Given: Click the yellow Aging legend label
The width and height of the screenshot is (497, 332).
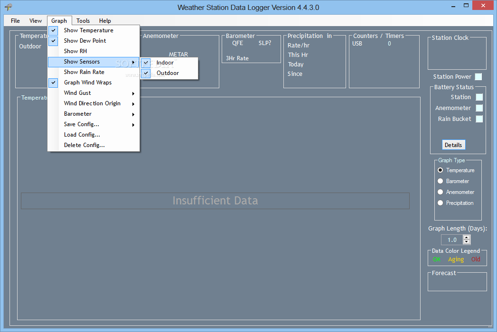Looking at the screenshot, I should pos(456,259).
